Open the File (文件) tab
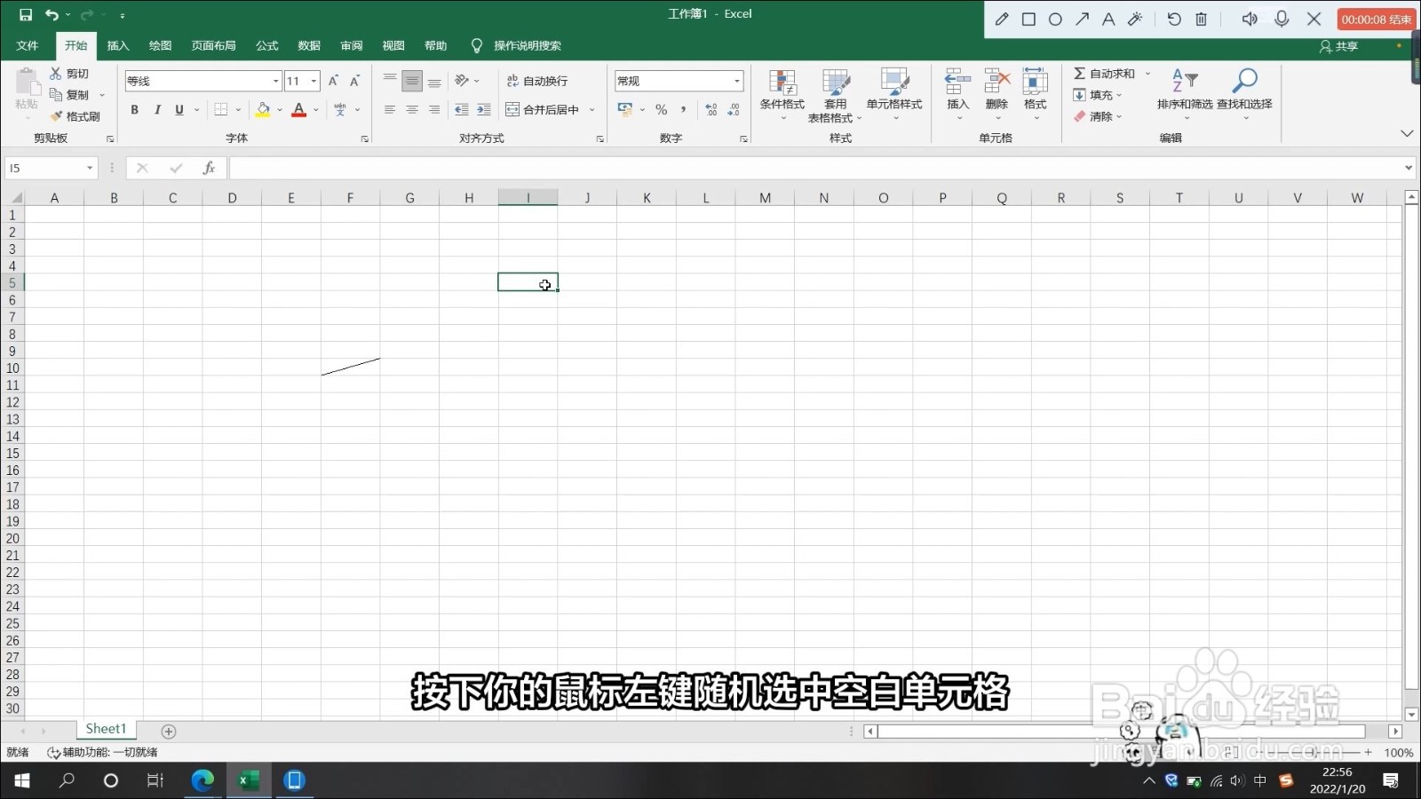Viewport: 1421px width, 799px height. [28, 45]
